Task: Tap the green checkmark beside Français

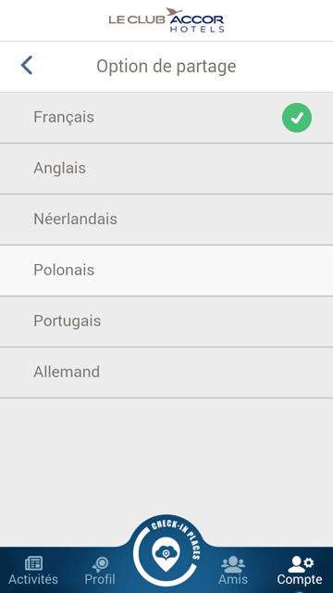Action: click(x=297, y=118)
